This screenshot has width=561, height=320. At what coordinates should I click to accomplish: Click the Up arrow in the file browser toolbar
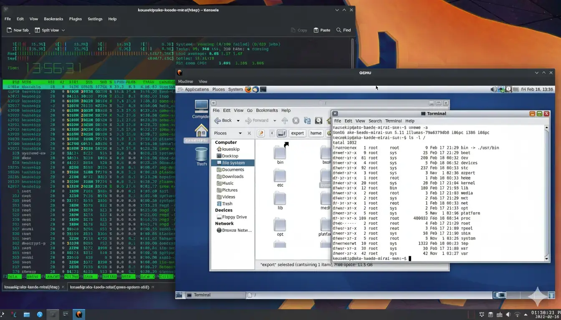(x=285, y=120)
